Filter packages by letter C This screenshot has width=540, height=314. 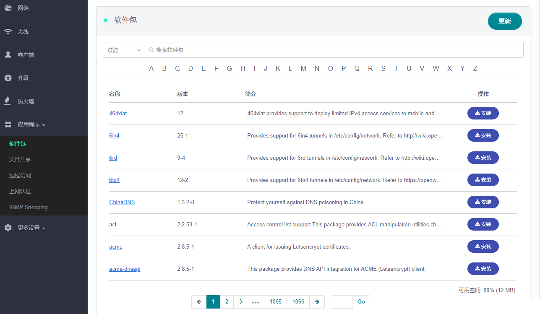pyautogui.click(x=177, y=68)
